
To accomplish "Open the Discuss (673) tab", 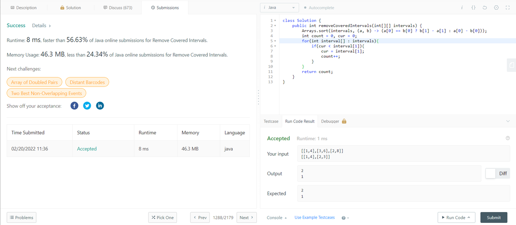I will (x=118, y=8).
